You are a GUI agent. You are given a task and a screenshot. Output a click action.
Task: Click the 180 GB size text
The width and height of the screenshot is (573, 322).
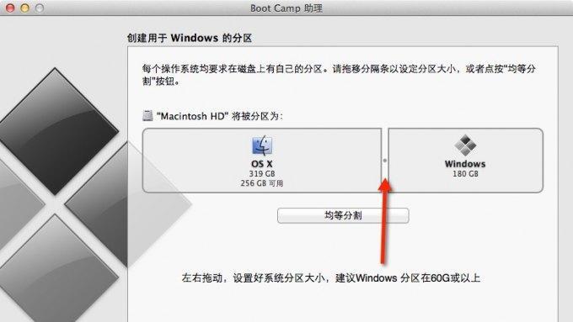(465, 173)
